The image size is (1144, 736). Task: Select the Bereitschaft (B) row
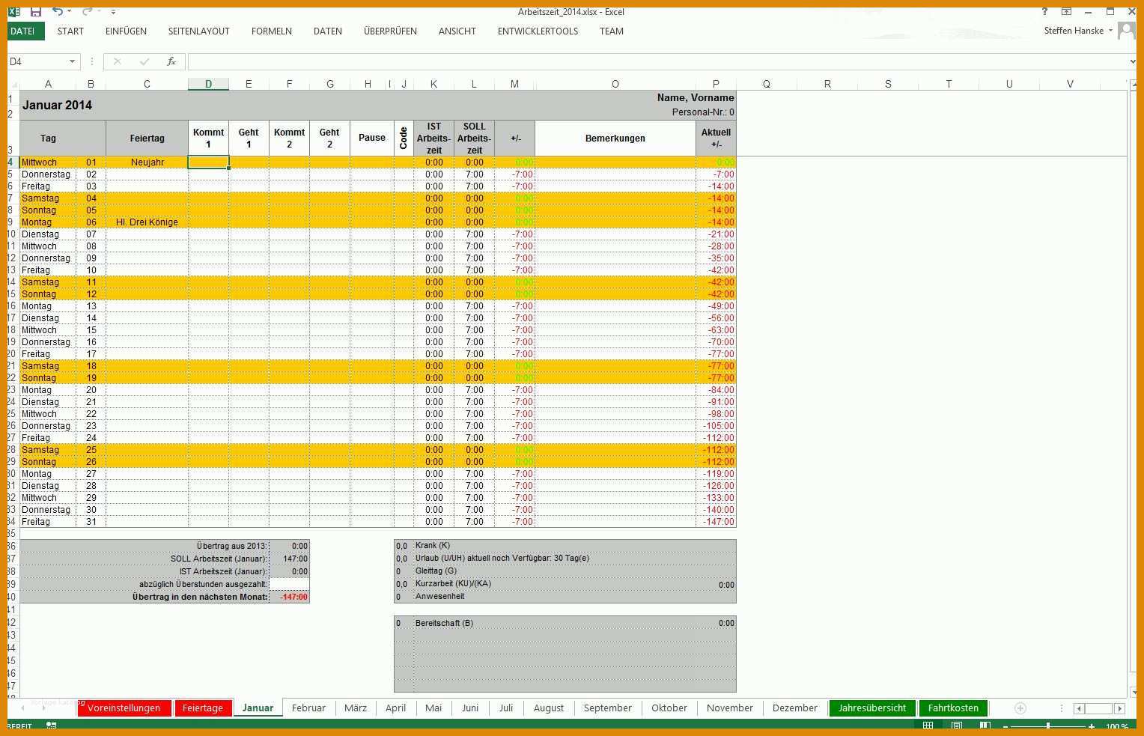565,623
